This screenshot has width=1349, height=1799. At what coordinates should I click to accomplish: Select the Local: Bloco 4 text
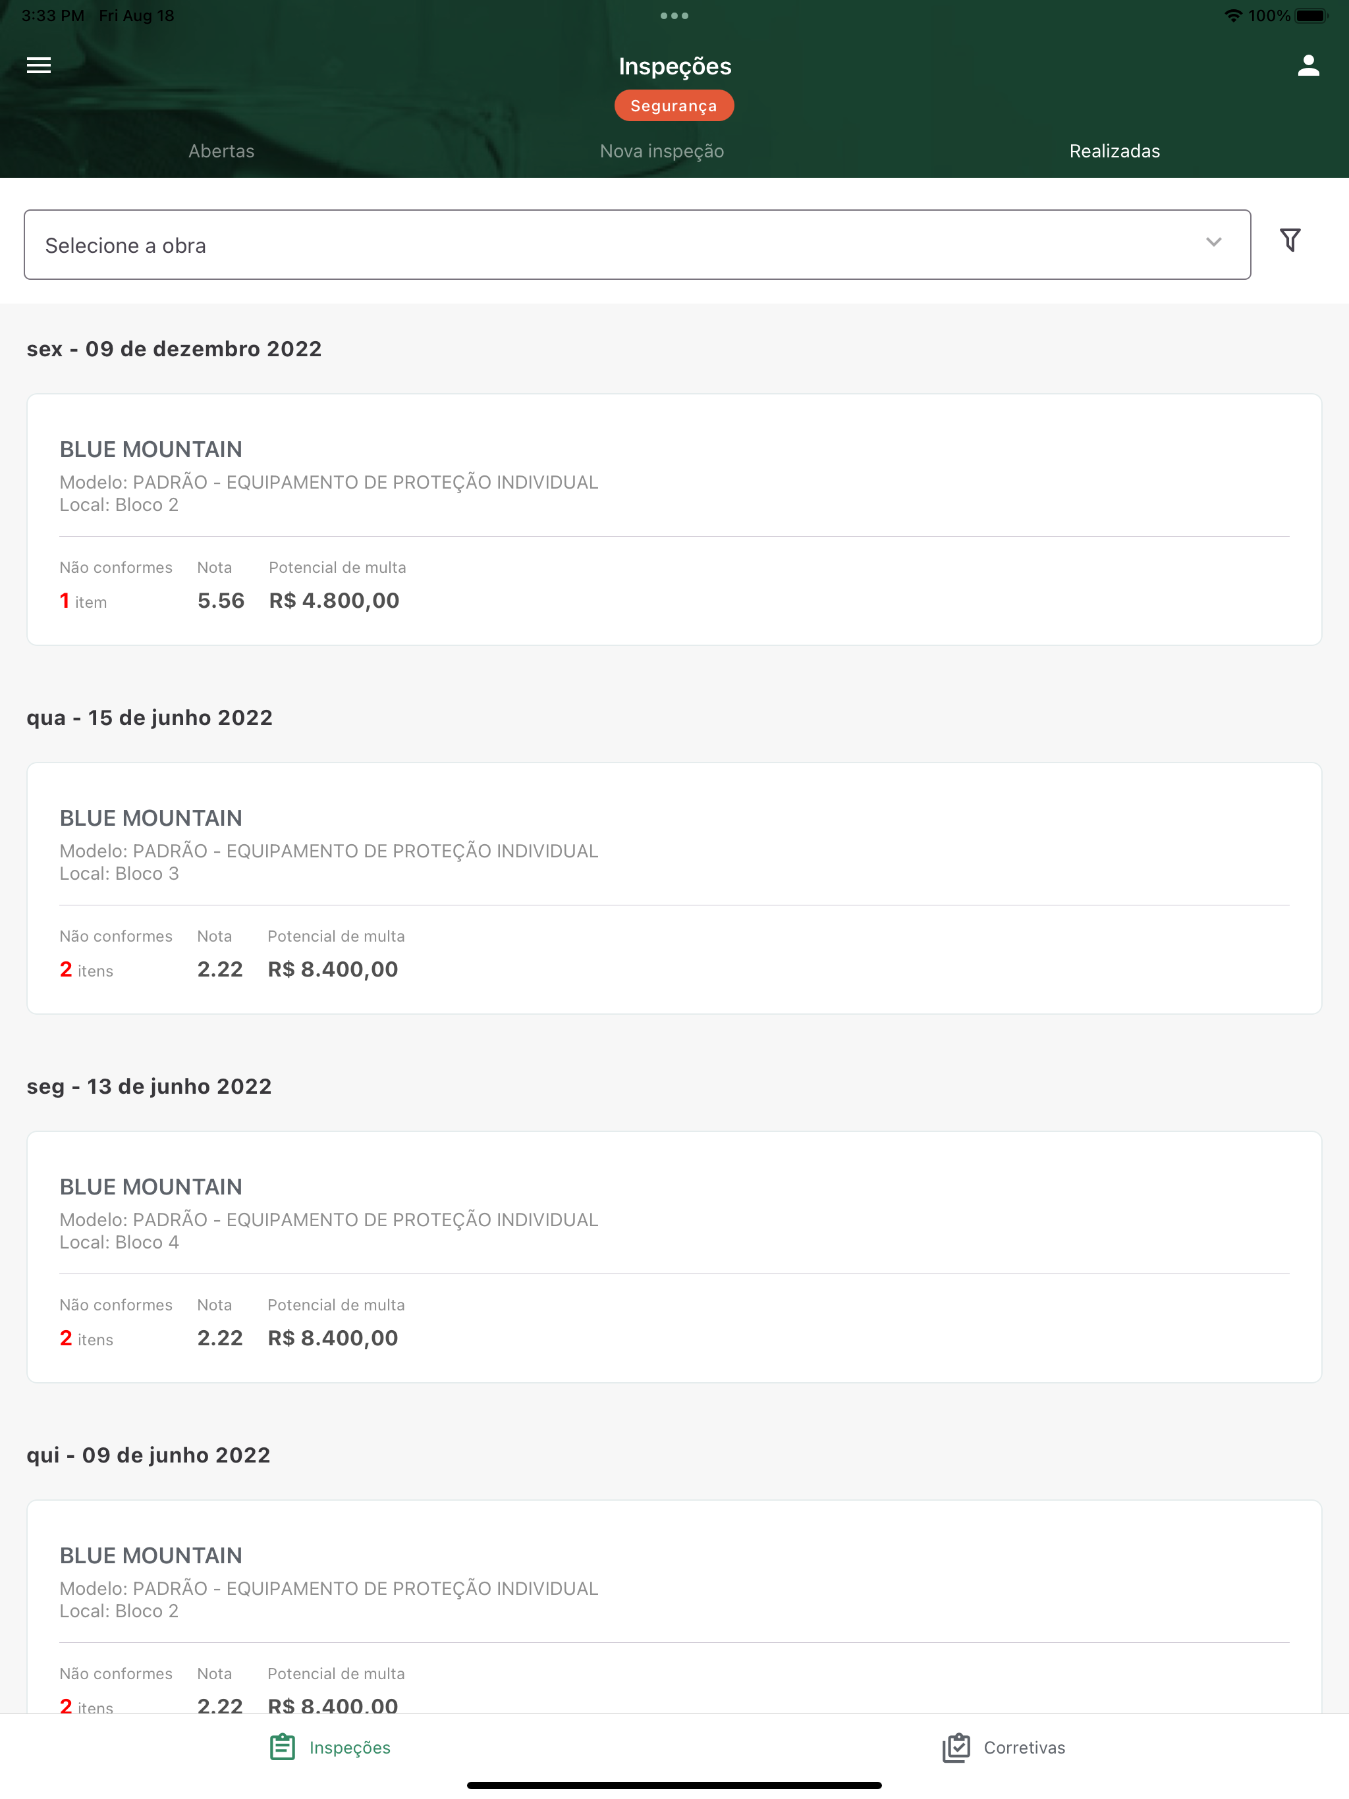[x=119, y=1242]
